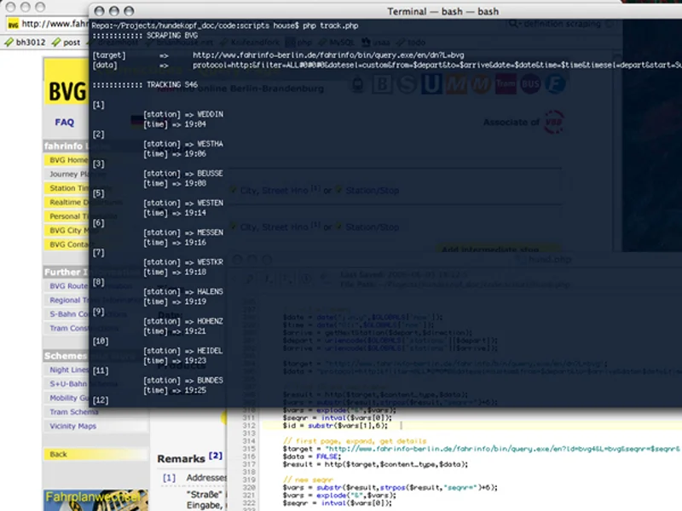Screen dimensions: 682x511
Task: Click inside the browser address bar
Action: (51, 24)
